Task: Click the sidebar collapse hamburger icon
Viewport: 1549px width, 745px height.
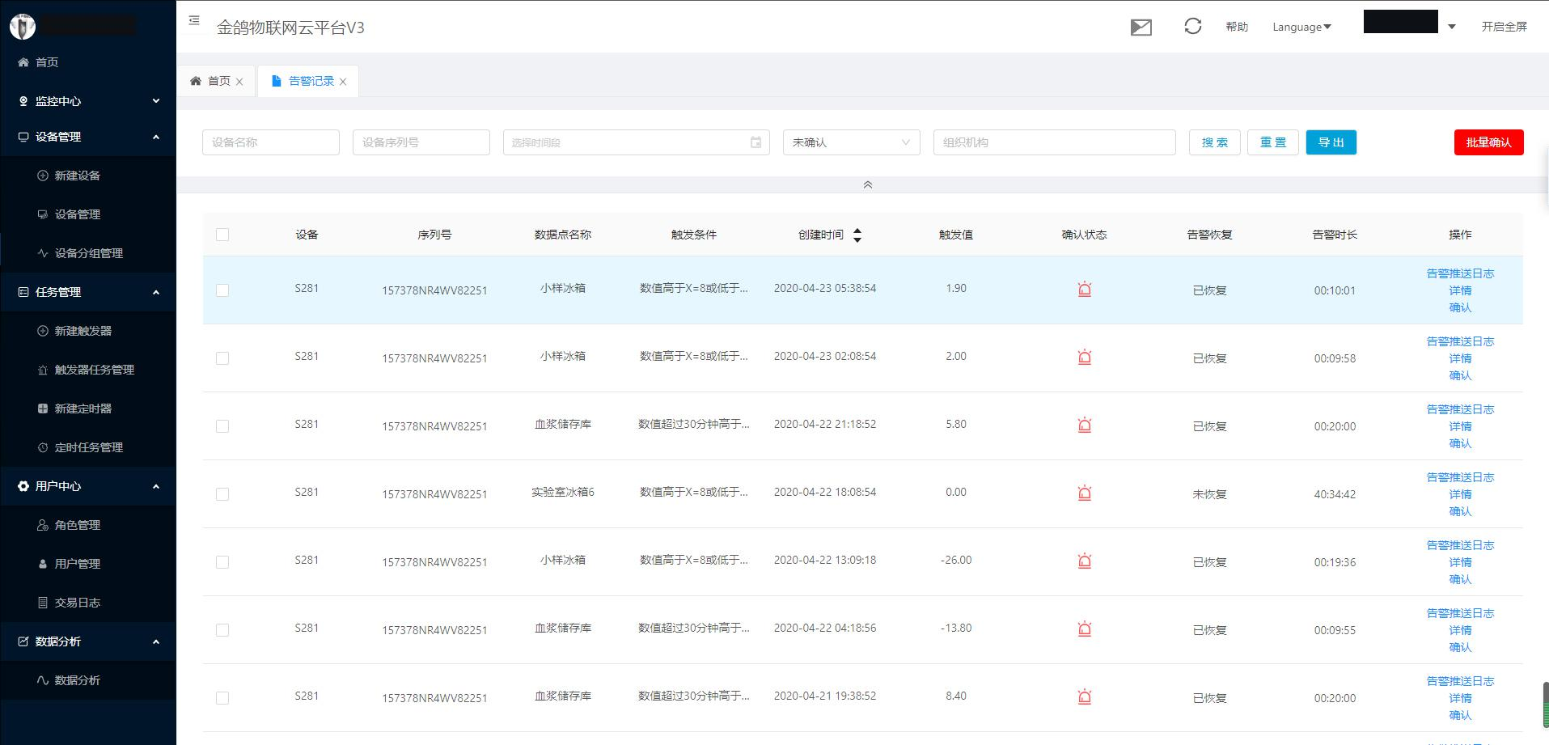Action: click(194, 20)
